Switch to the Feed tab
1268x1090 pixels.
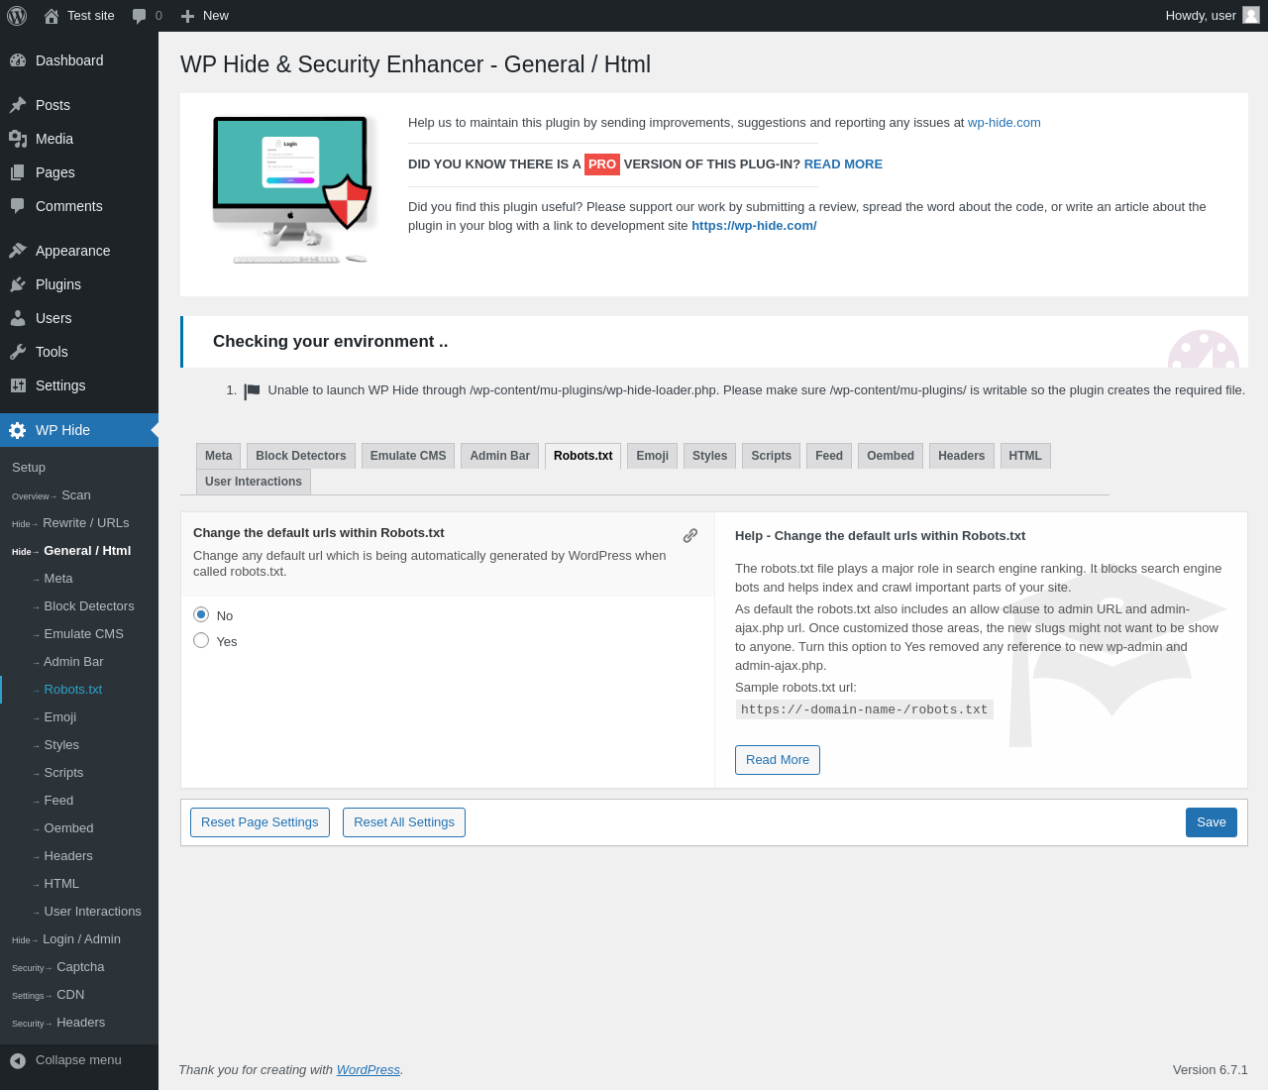click(x=829, y=456)
